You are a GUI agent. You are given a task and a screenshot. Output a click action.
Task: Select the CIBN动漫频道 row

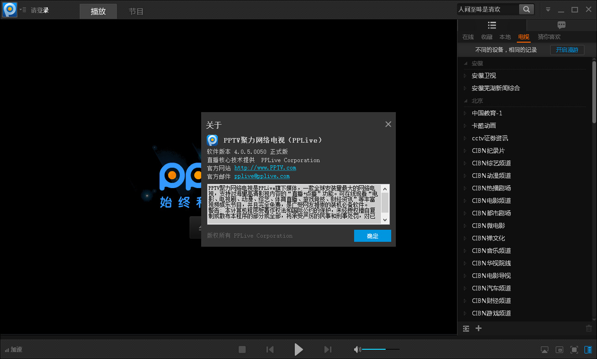pos(524,176)
